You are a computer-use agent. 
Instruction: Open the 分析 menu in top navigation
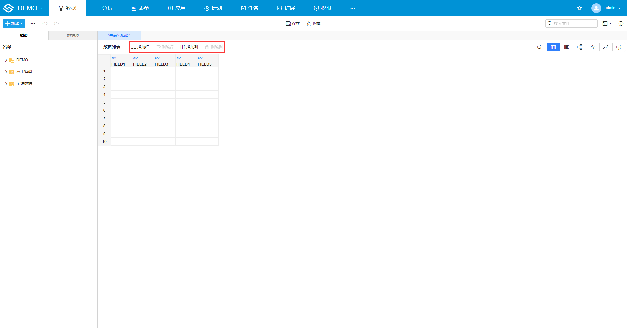coord(104,8)
